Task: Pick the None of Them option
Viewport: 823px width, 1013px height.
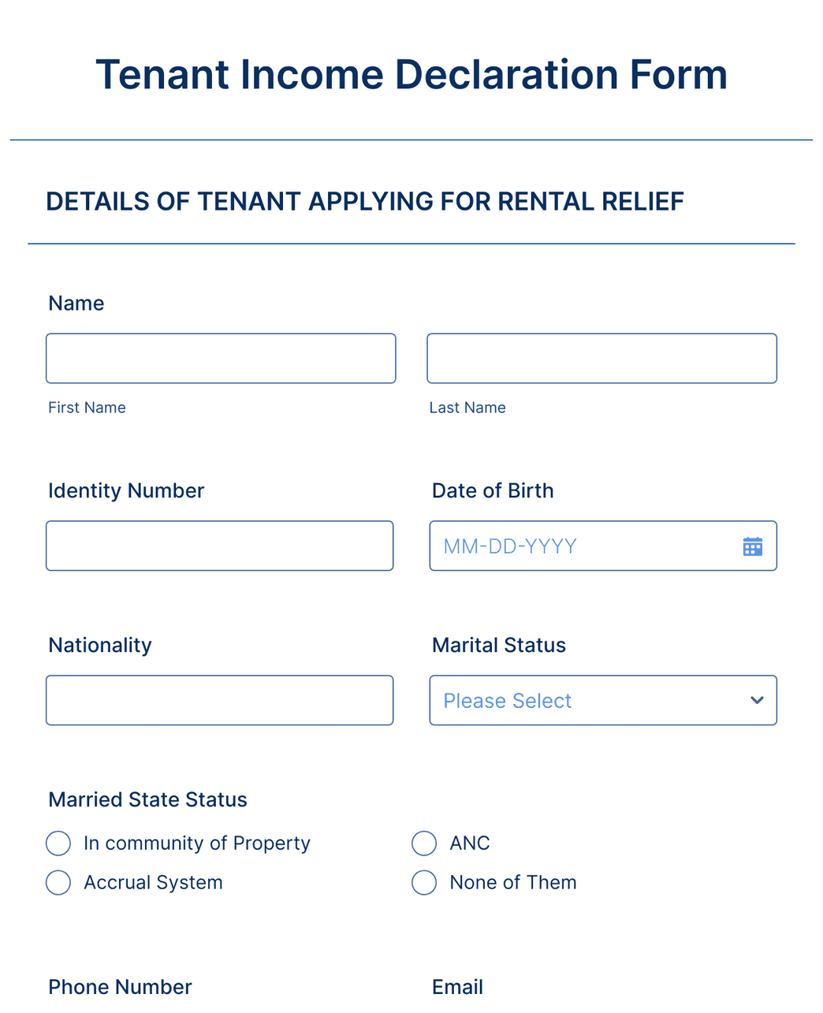Action: coord(424,882)
